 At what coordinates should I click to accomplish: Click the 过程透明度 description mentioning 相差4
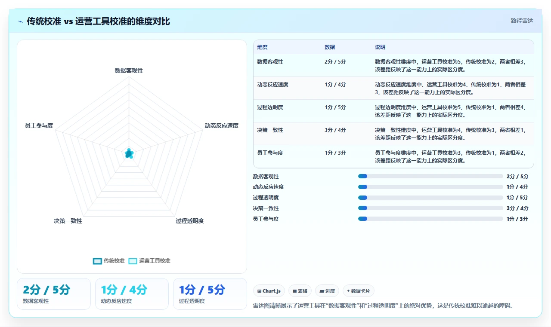coord(450,111)
